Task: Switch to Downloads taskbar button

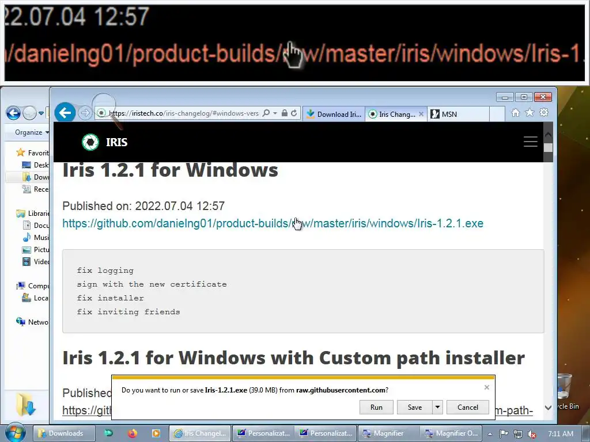Action: pyautogui.click(x=63, y=433)
